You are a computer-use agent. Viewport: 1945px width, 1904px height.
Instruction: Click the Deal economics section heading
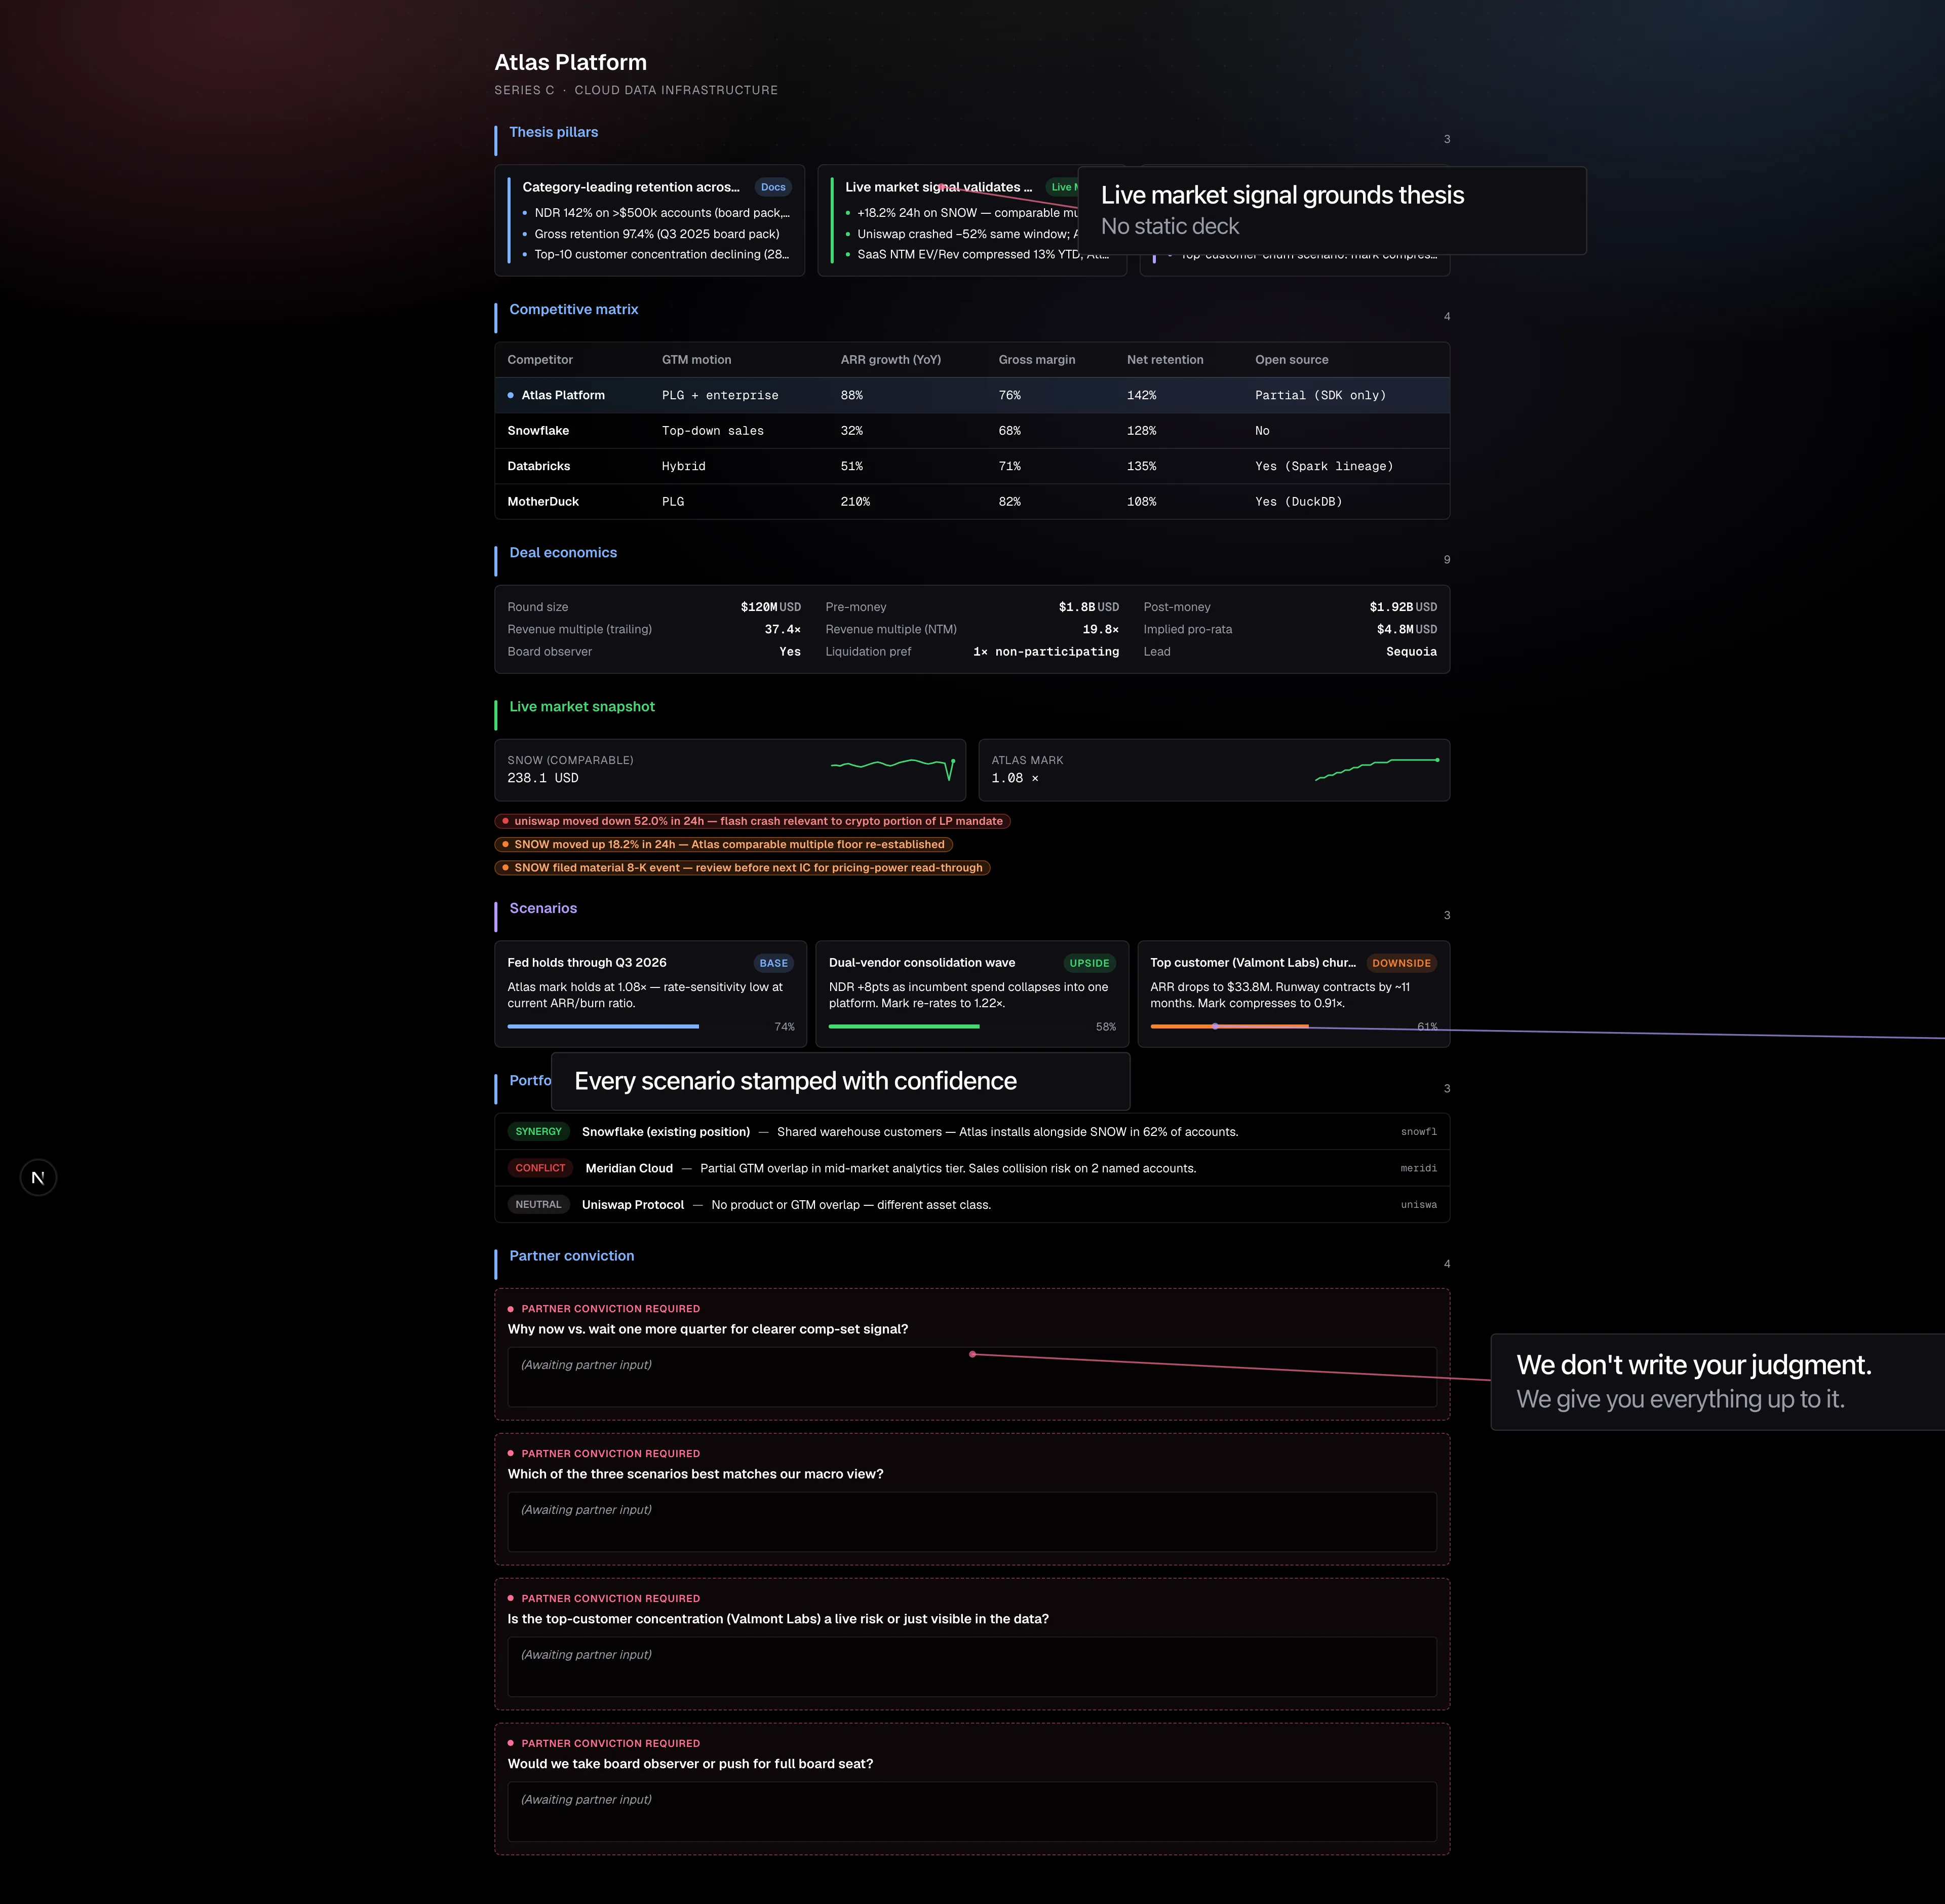563,552
